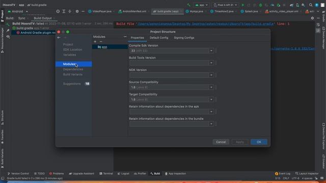
Task: Click the eye view options icon in Build panel
Action: click(x=8, y=37)
